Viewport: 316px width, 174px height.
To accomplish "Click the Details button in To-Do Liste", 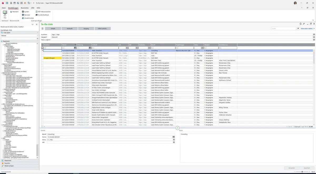I will click(x=53, y=28).
